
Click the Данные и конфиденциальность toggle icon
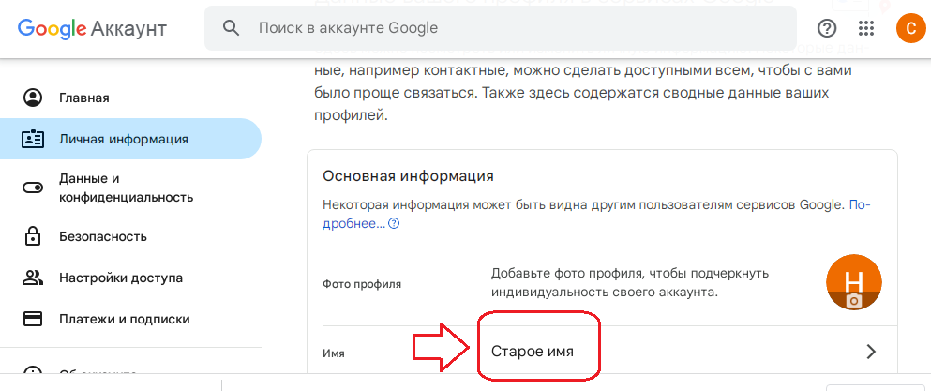point(33,188)
